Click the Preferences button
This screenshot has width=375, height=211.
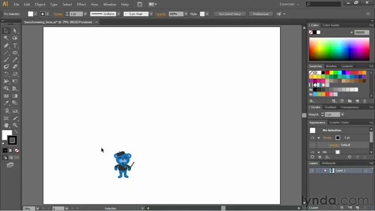tap(261, 14)
